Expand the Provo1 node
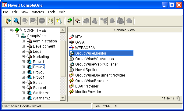The image size is (184, 111). [23, 62]
